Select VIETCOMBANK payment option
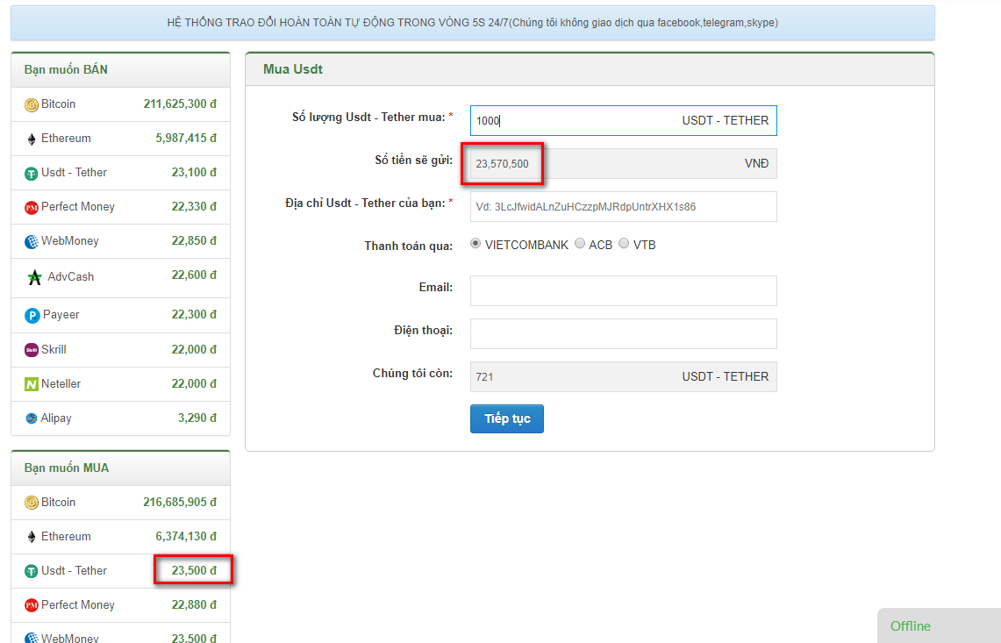This screenshot has height=643, width=1001. [x=475, y=243]
